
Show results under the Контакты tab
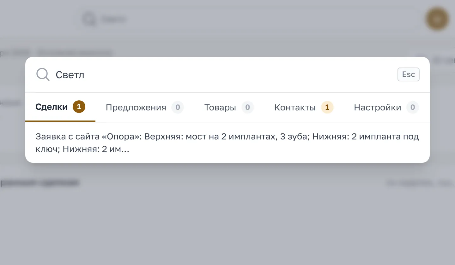pos(304,107)
